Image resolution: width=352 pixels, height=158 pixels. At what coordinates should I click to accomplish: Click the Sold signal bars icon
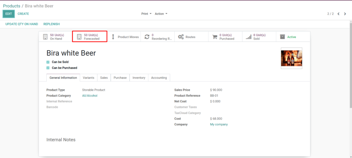(249, 37)
